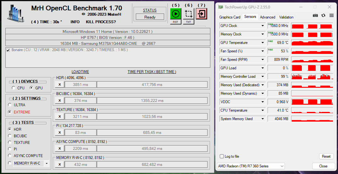The height and width of the screenshot is (174, 338).
Task: Clear the TEXTURE result with its X button
Action: (x=60, y=117)
